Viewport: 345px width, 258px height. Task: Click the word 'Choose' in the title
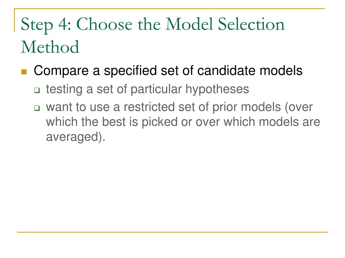pyautogui.click(x=104, y=24)
